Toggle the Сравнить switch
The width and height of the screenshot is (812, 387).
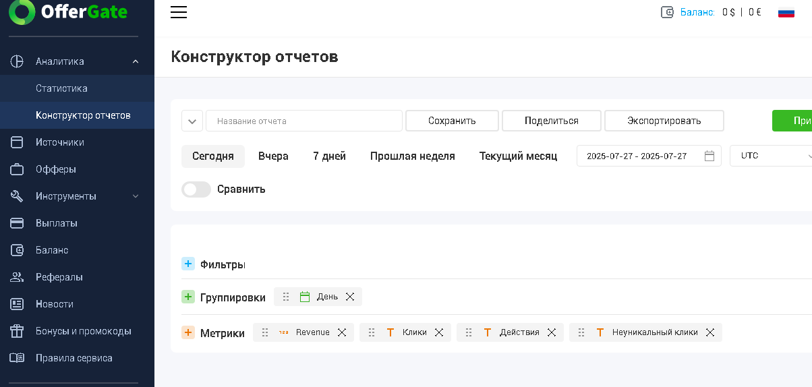click(196, 189)
